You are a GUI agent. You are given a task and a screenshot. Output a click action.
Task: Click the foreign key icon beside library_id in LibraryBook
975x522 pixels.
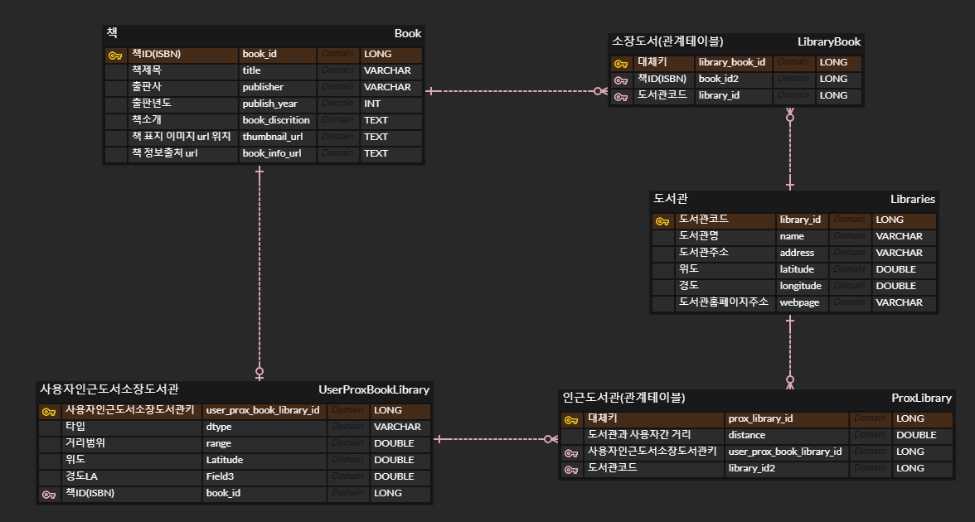click(x=621, y=95)
